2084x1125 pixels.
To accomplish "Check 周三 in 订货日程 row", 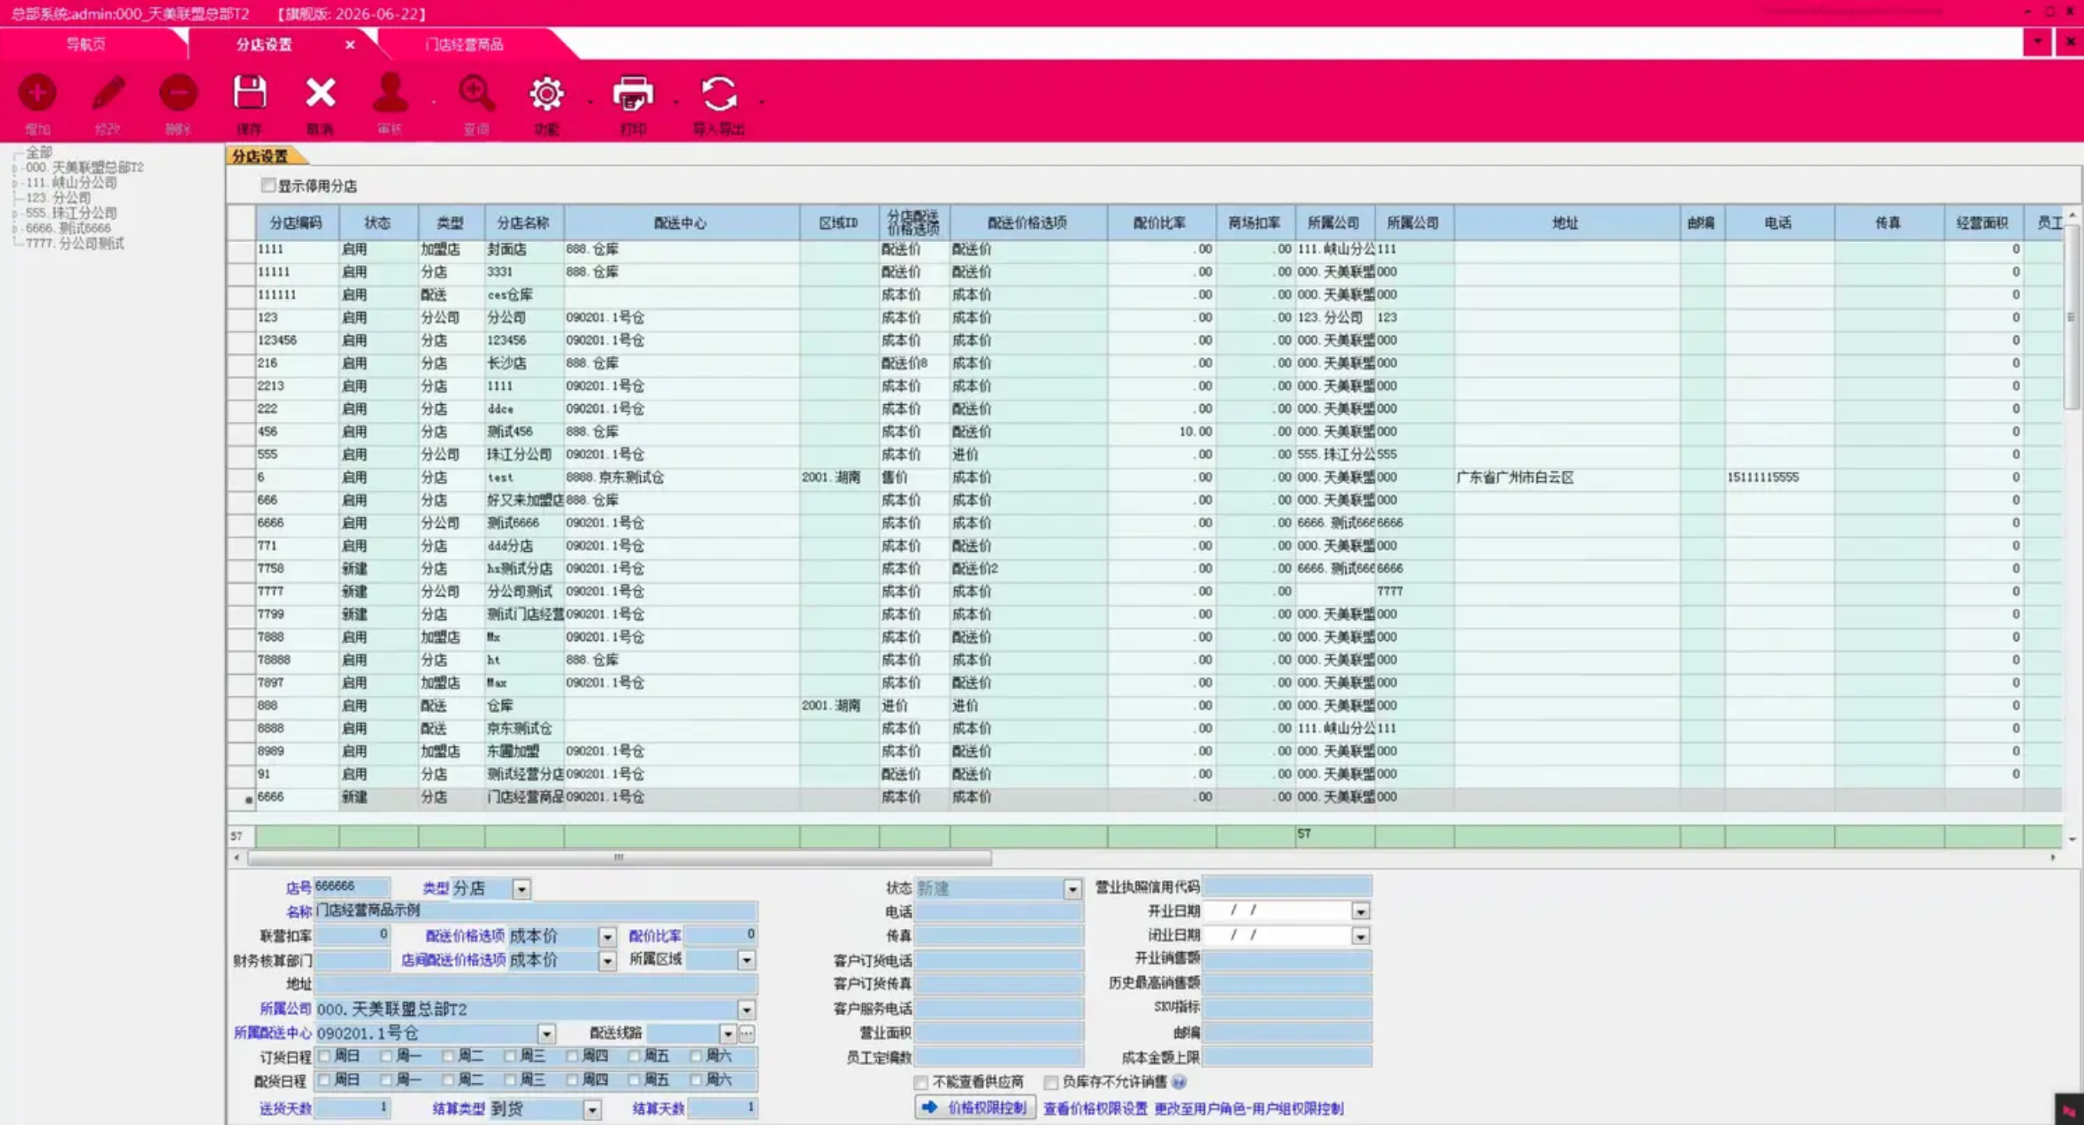I will tap(509, 1057).
